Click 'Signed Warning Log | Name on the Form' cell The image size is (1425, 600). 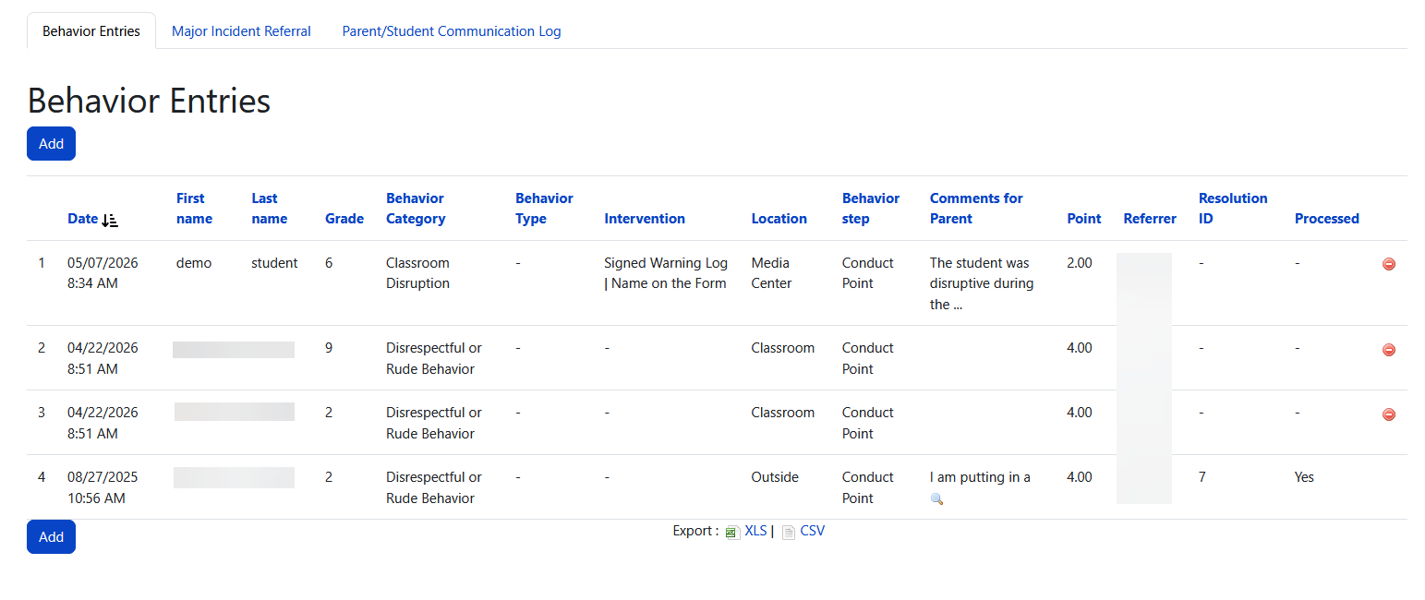[x=666, y=273]
